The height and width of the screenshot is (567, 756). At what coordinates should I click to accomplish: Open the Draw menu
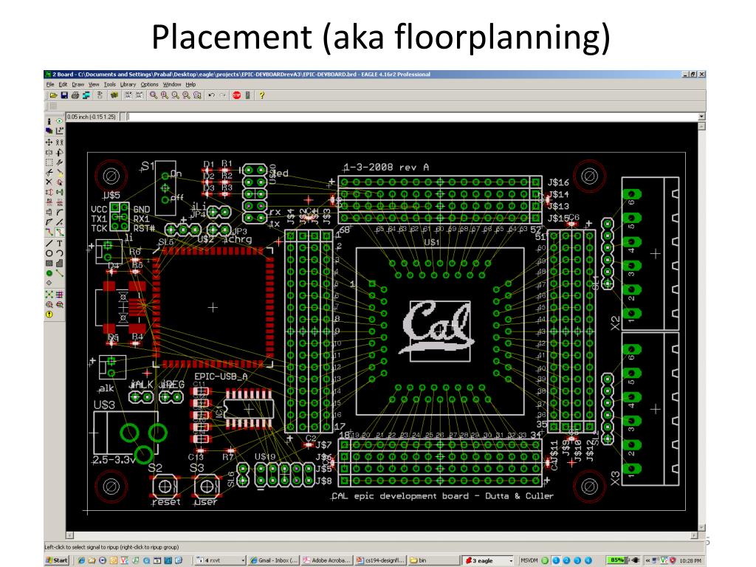pos(78,84)
